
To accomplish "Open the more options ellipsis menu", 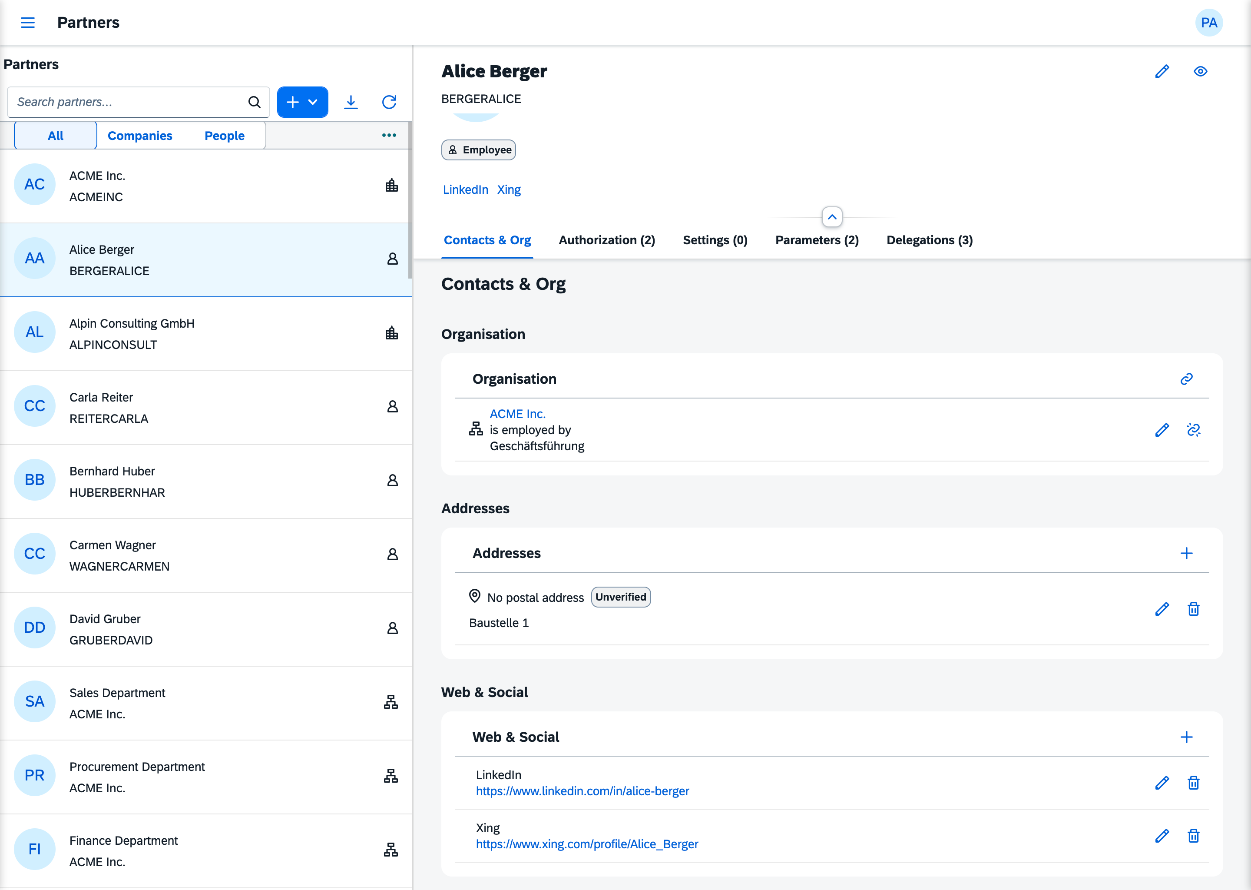I will 389,135.
